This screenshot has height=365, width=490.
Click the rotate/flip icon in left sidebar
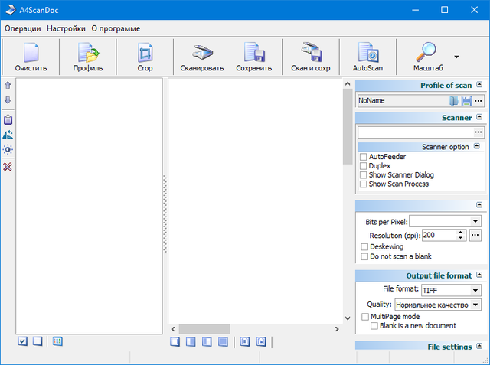point(8,135)
